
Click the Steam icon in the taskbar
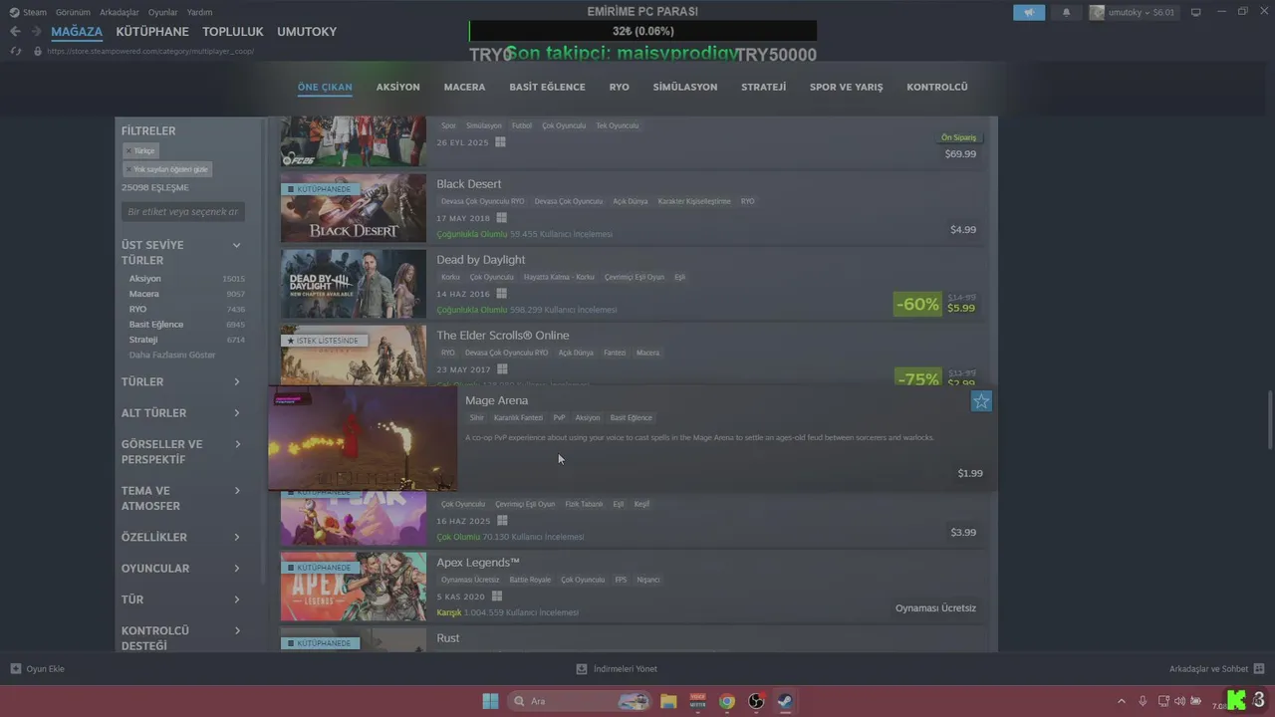[x=785, y=701]
